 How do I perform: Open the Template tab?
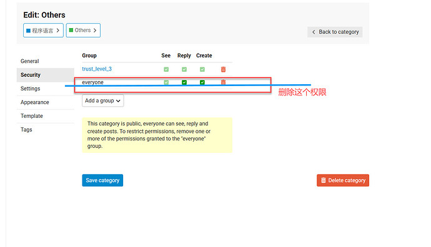click(x=46, y=116)
